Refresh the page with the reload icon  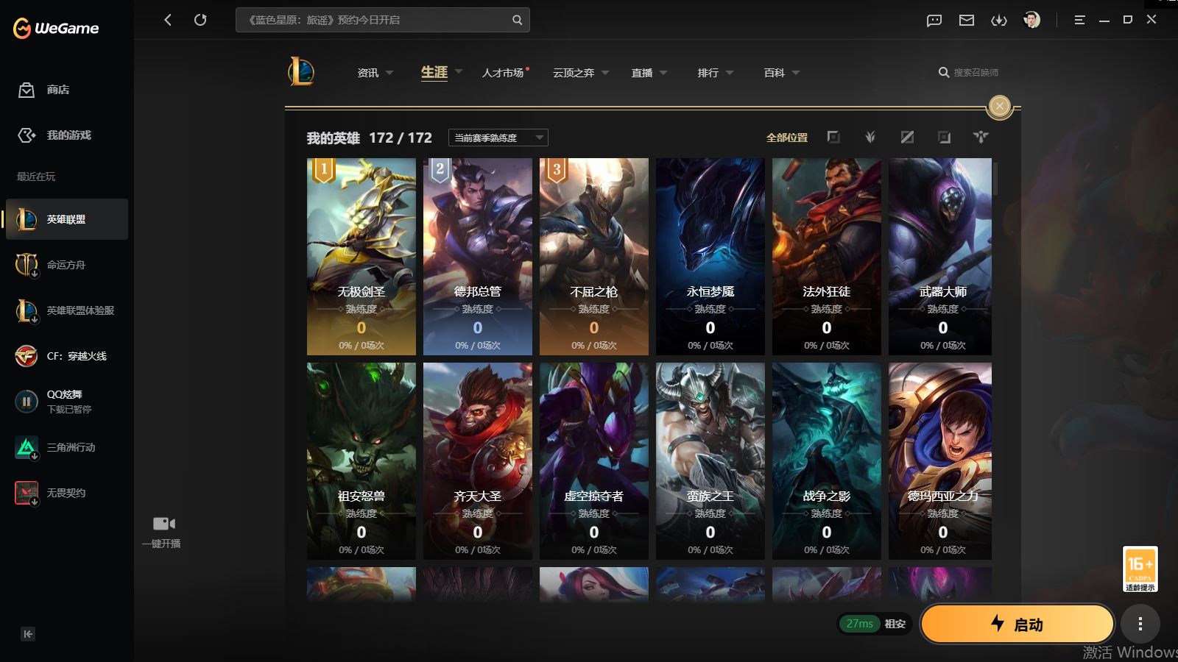[x=200, y=20]
